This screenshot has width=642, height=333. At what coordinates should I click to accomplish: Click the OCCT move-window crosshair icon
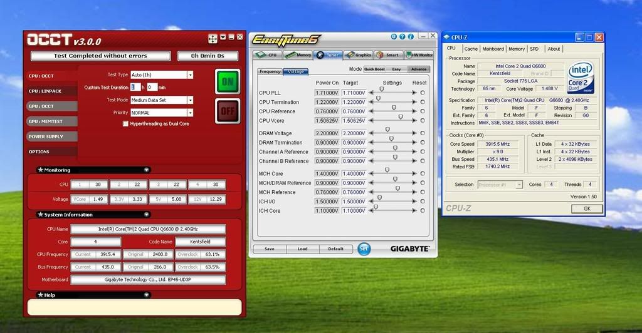tap(213, 39)
